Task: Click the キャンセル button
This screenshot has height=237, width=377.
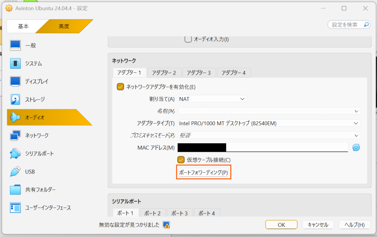Action: point(318,225)
